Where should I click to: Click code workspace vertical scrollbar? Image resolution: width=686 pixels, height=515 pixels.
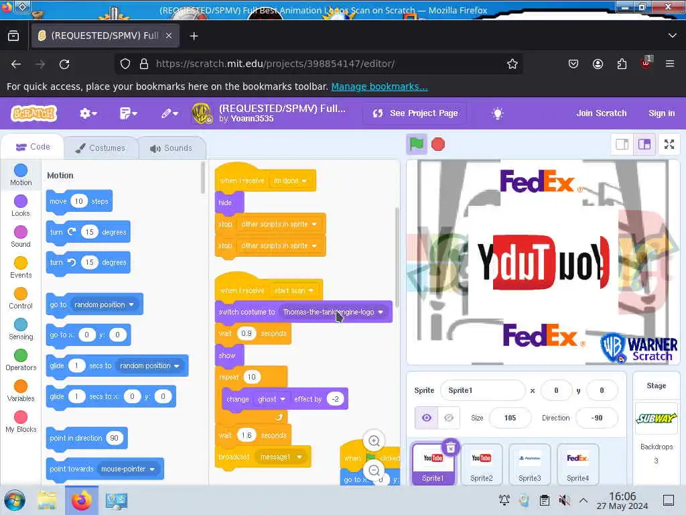397,257
